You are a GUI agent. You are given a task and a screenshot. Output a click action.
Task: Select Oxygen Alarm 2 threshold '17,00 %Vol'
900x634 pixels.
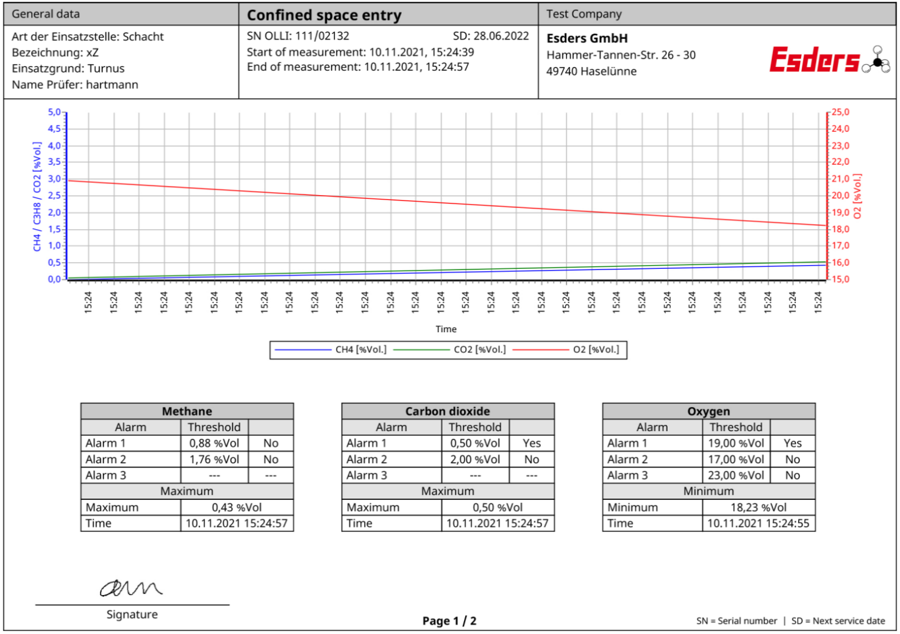[x=736, y=459]
